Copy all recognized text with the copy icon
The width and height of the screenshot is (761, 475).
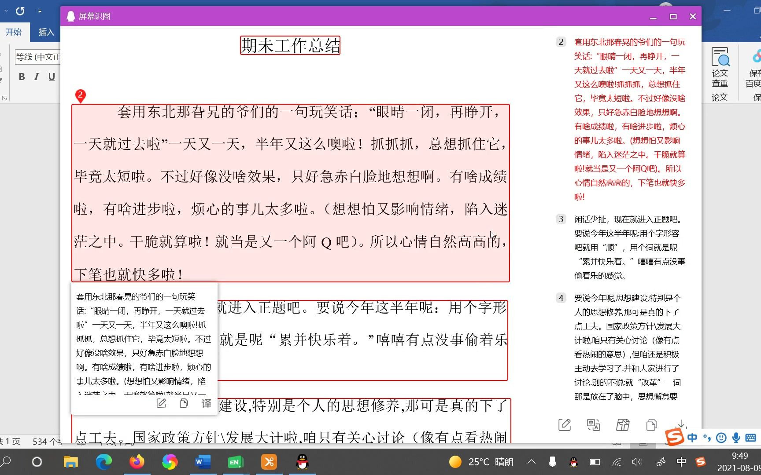point(652,424)
